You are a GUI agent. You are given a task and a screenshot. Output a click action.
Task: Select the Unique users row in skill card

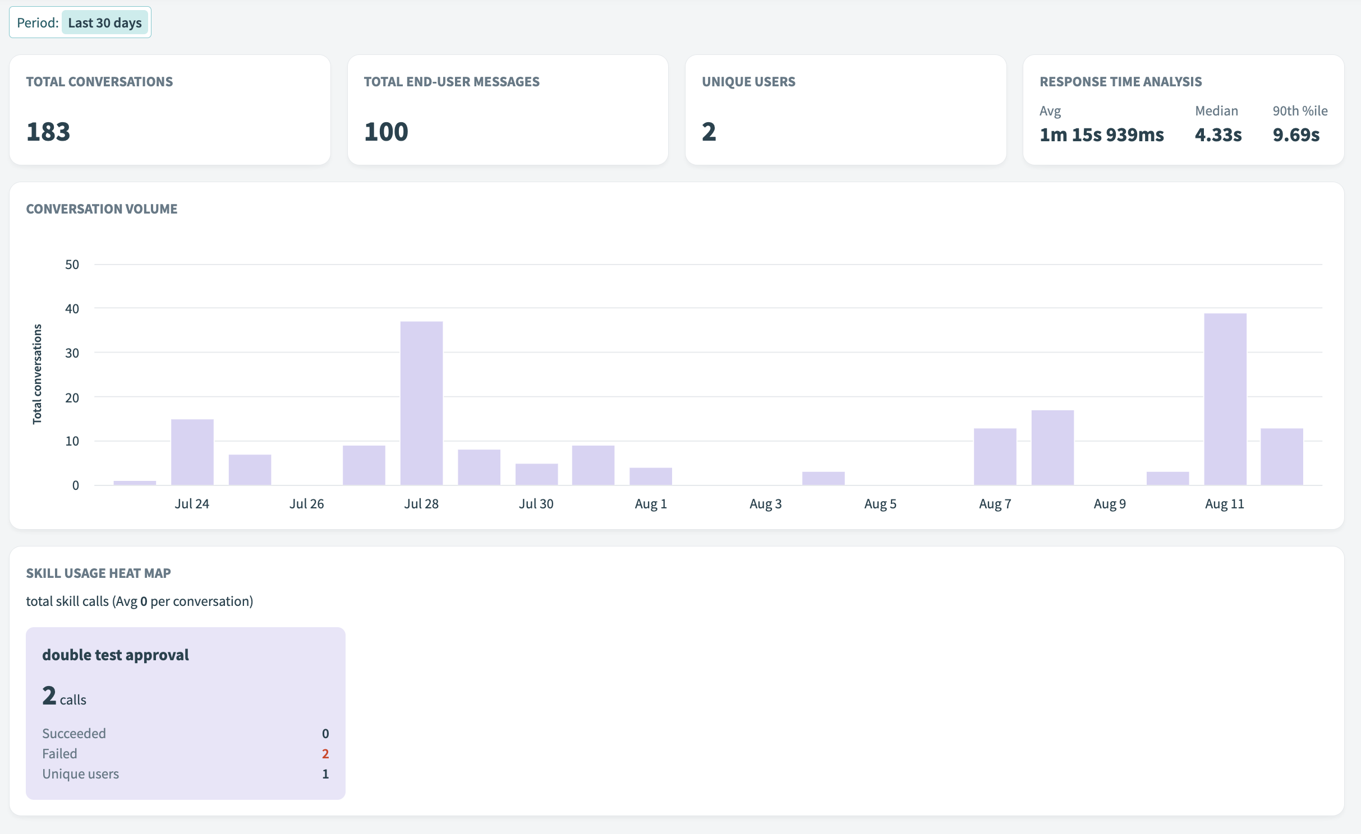click(80, 773)
